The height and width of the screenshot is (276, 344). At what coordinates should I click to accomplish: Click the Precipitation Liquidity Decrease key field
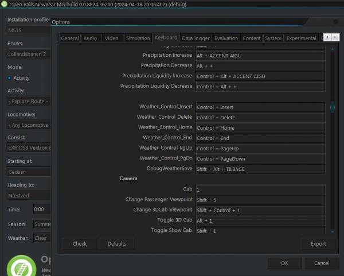pyautogui.click(x=260, y=87)
